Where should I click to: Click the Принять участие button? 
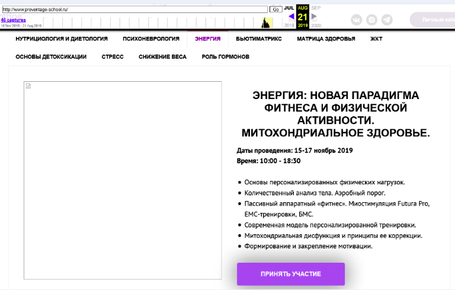tap(290, 274)
